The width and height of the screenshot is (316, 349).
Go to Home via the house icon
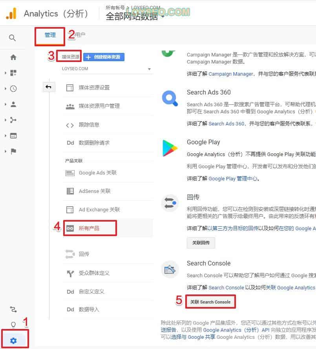click(13, 57)
